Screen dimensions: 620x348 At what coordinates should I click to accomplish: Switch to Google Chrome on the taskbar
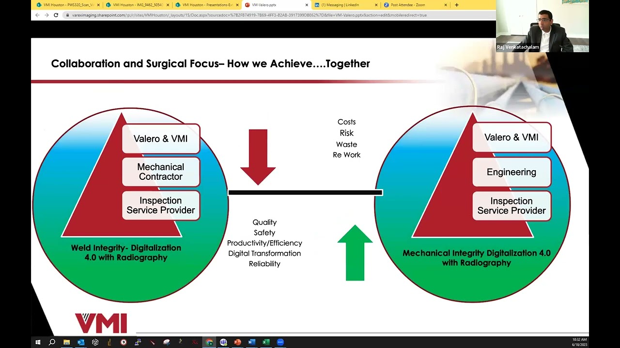(209, 342)
